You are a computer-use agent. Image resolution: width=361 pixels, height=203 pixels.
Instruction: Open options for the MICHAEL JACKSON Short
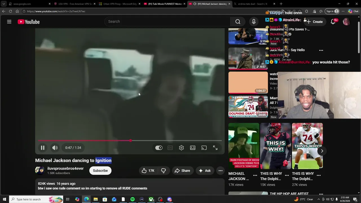(255, 175)
